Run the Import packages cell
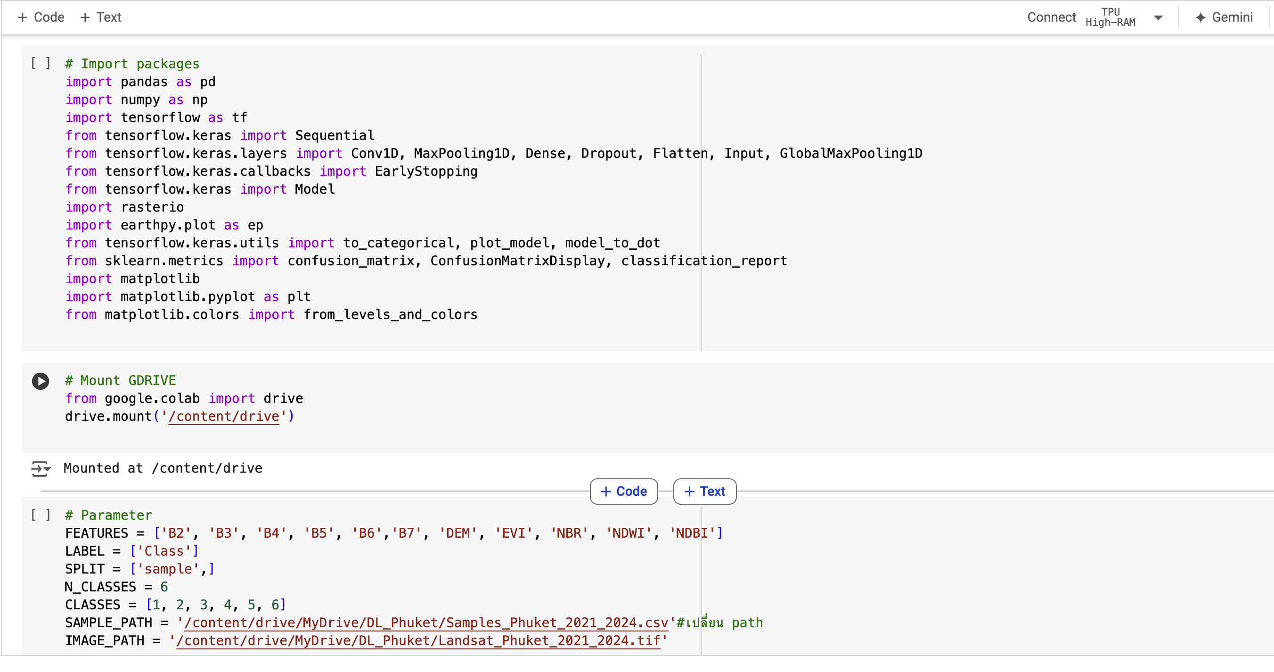 pos(41,63)
